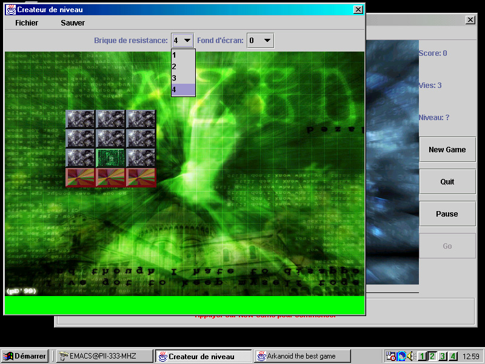Pick highlighted option 4 in resistance list
Image resolution: width=485 pixels, height=364 pixels.
click(x=183, y=90)
